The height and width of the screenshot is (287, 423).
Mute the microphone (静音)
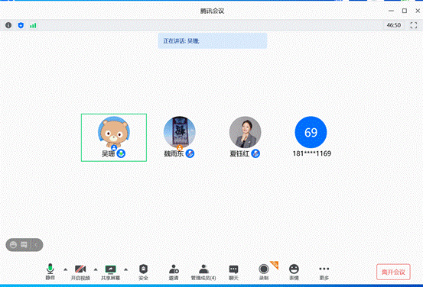tap(50, 272)
